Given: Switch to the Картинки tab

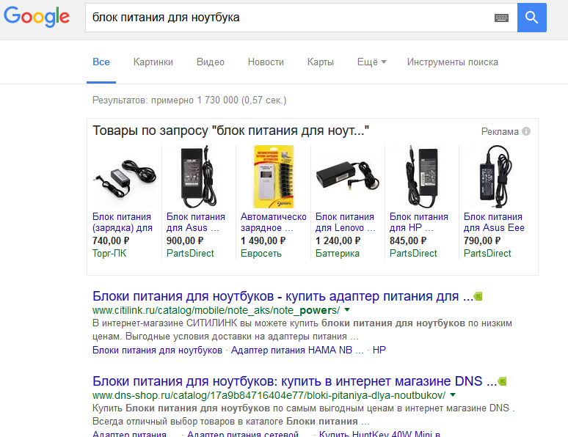Looking at the screenshot, I should tap(153, 62).
